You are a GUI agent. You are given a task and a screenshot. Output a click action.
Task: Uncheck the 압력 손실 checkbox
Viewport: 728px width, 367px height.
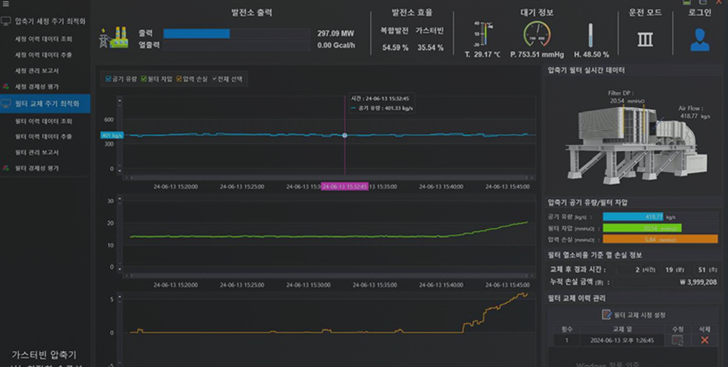click(179, 78)
